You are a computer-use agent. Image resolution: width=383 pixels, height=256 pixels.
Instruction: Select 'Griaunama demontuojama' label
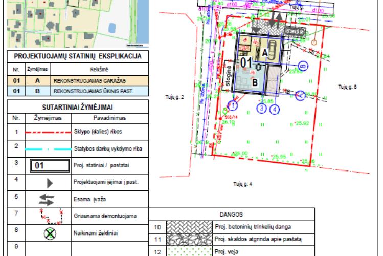coord(105,216)
